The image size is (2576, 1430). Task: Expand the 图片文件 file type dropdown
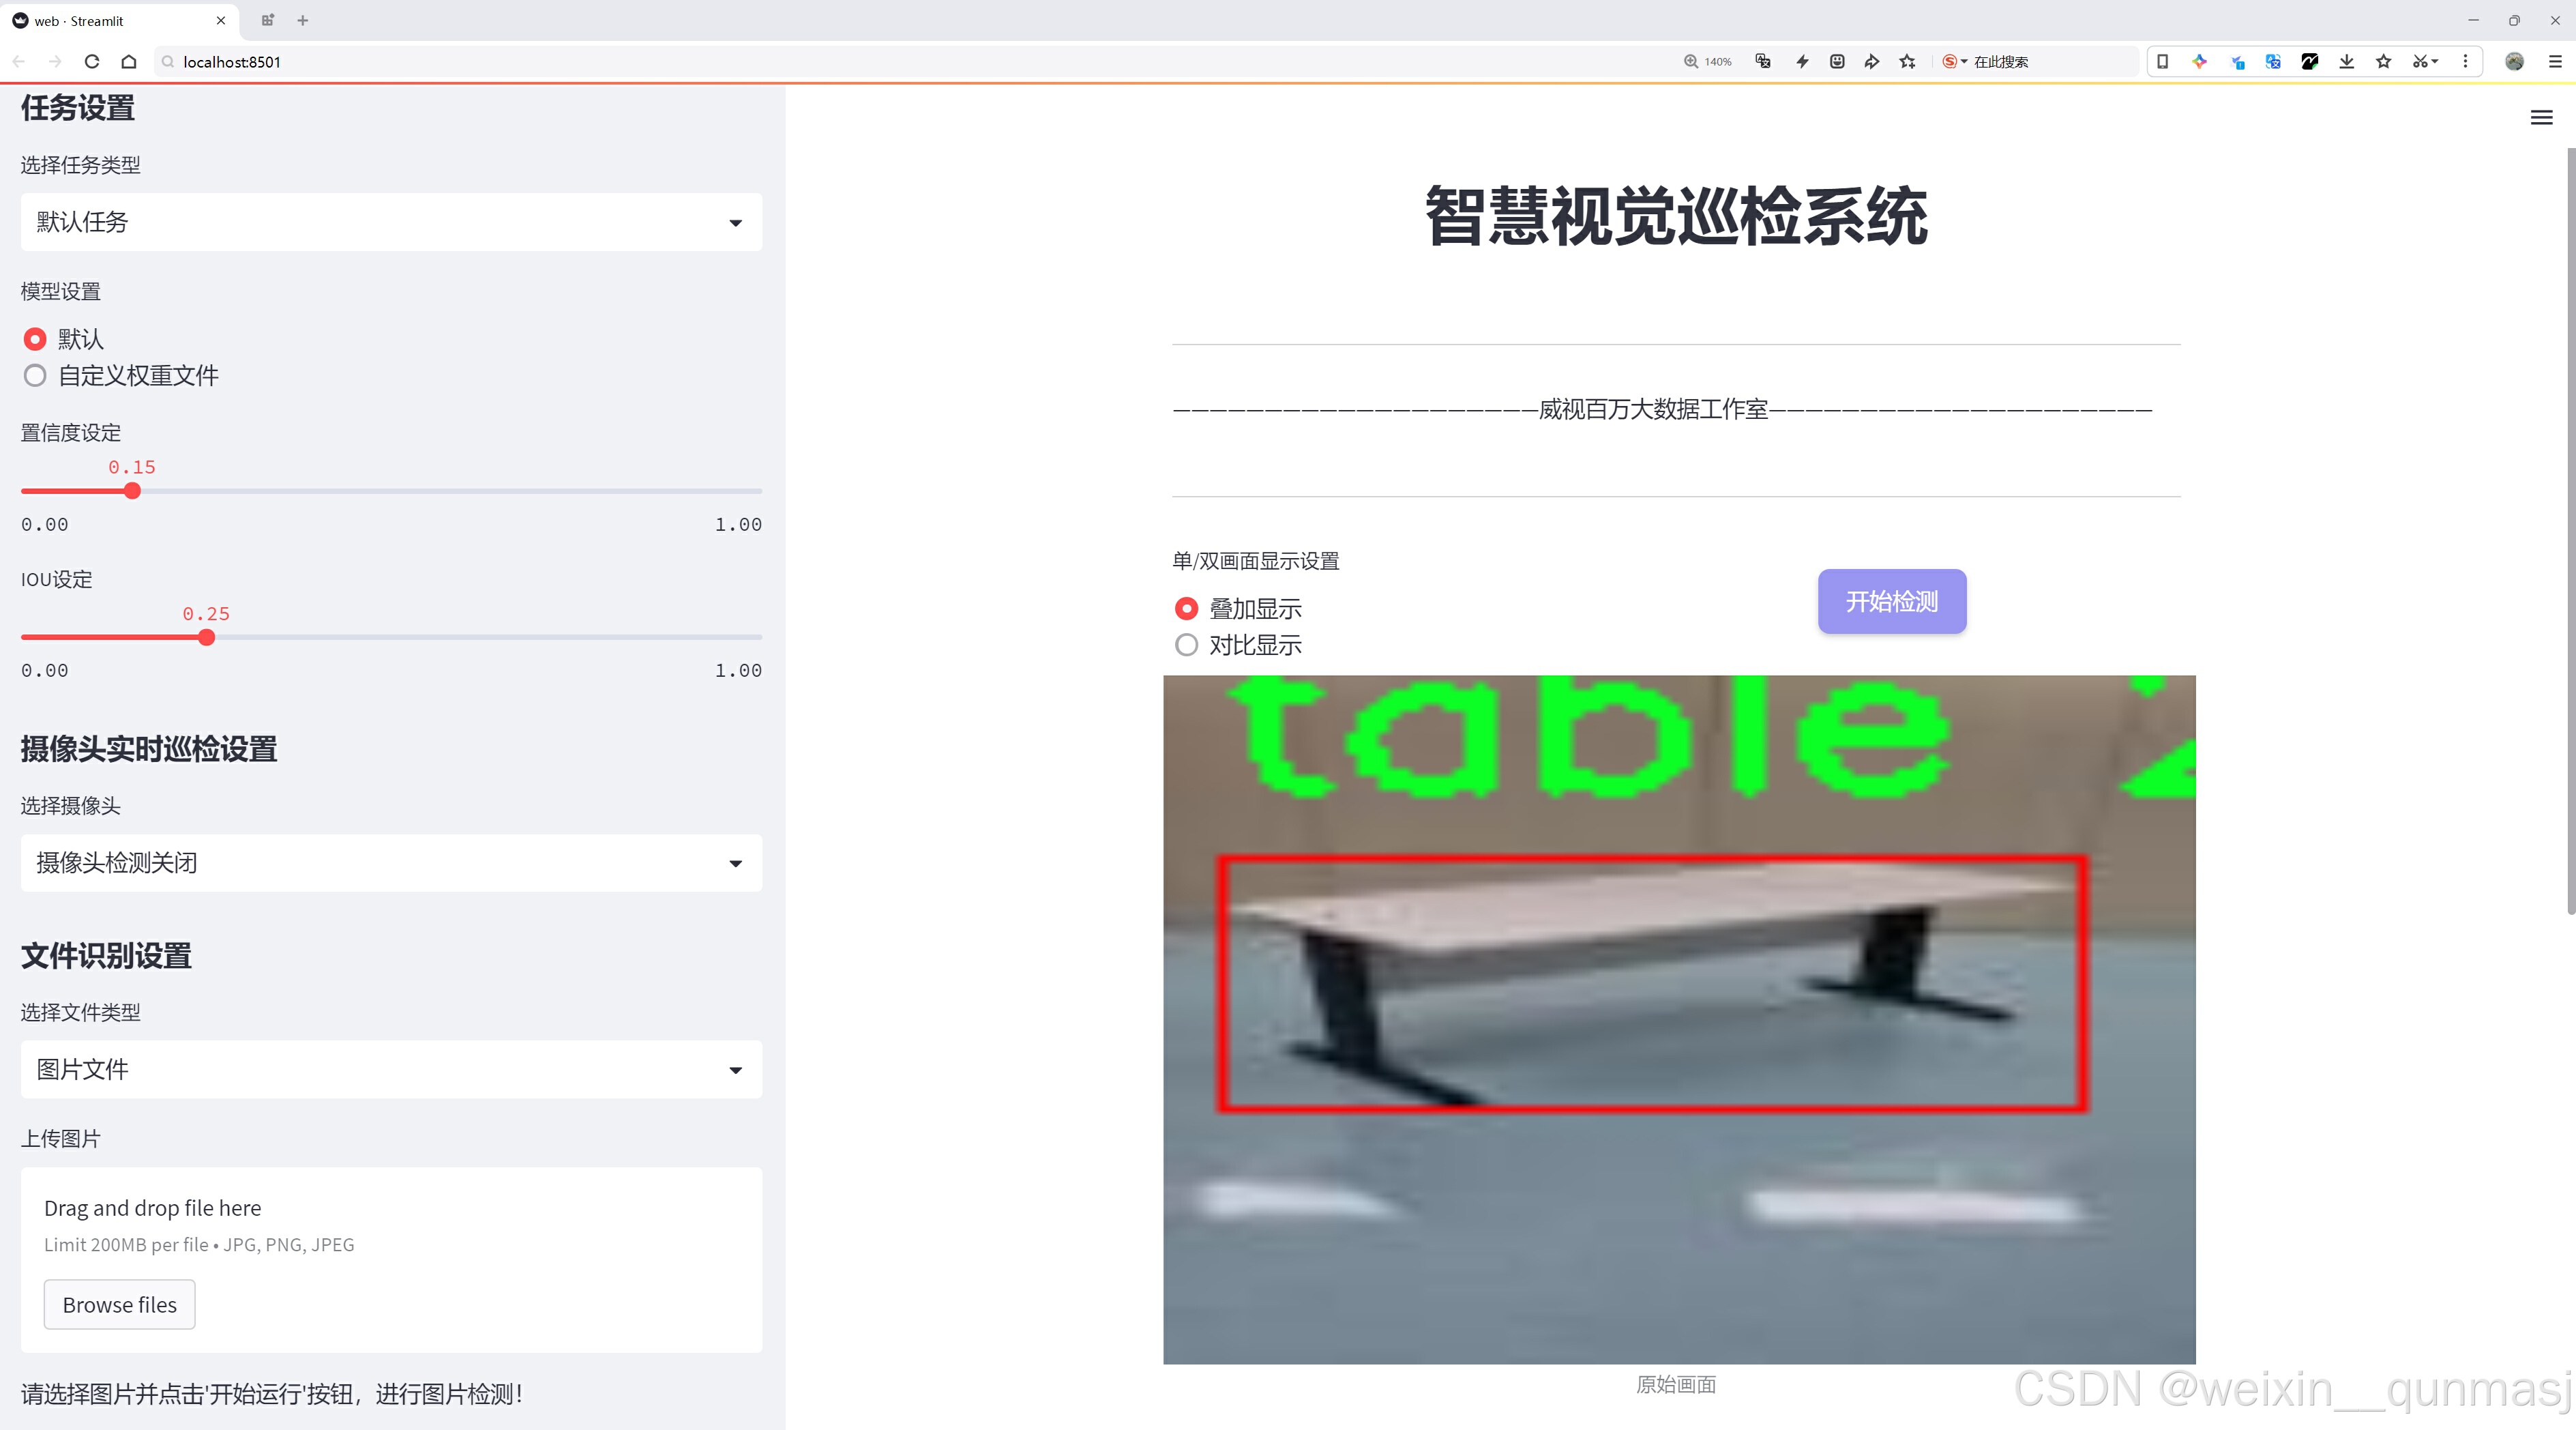coord(391,1070)
